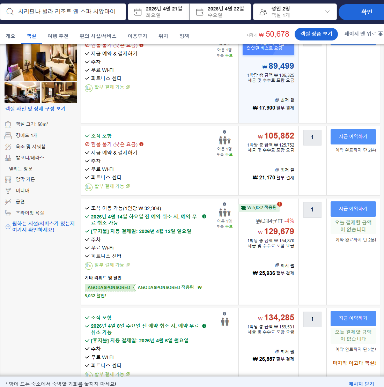Click the 마지막 아고다 객실! notice

click(354, 363)
